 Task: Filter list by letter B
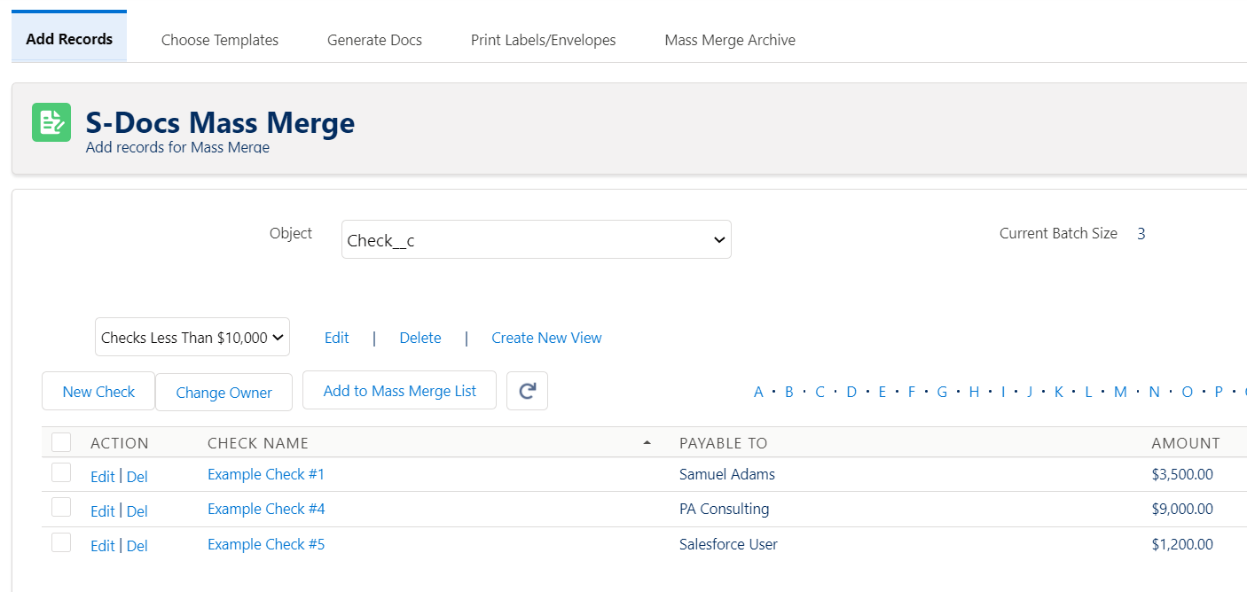coord(788,392)
